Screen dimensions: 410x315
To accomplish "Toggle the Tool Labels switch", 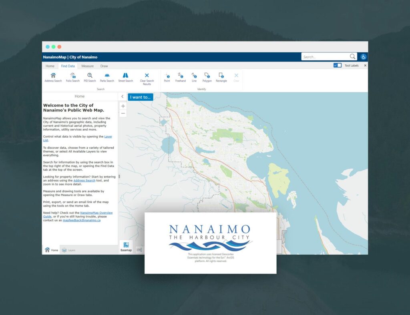I will pyautogui.click(x=338, y=66).
